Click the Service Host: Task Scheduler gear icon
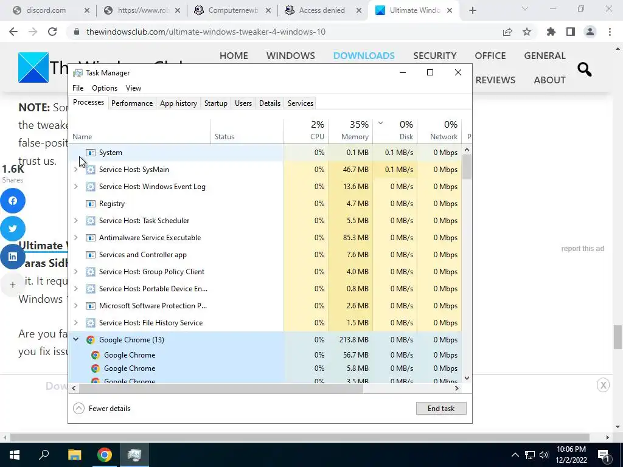This screenshot has width=623, height=467. pyautogui.click(x=91, y=221)
